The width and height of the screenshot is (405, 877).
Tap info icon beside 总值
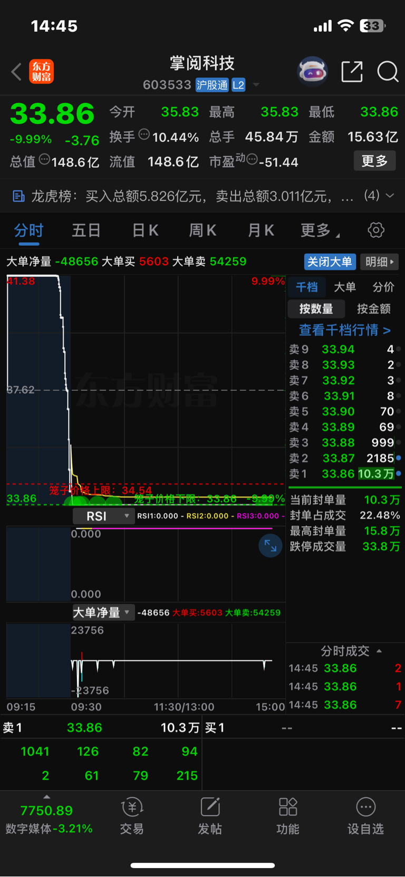[44, 159]
